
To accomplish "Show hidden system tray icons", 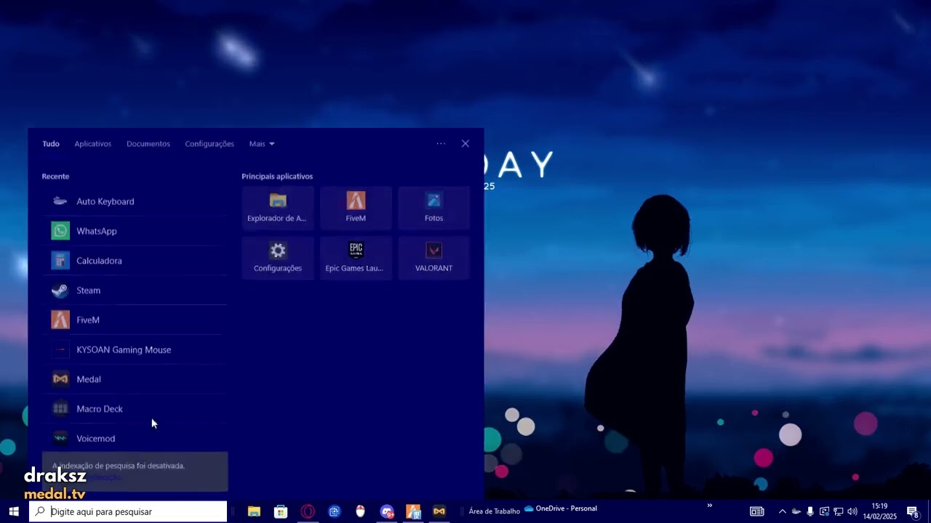I will pyautogui.click(x=783, y=511).
